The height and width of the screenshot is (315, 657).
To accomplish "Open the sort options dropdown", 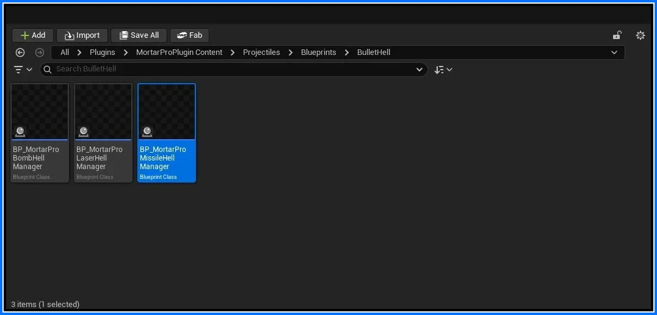I will (443, 70).
